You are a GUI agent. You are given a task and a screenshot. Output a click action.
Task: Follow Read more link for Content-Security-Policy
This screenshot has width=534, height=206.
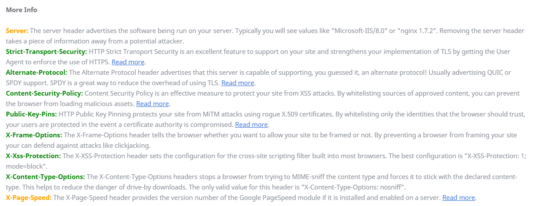[x=153, y=103]
